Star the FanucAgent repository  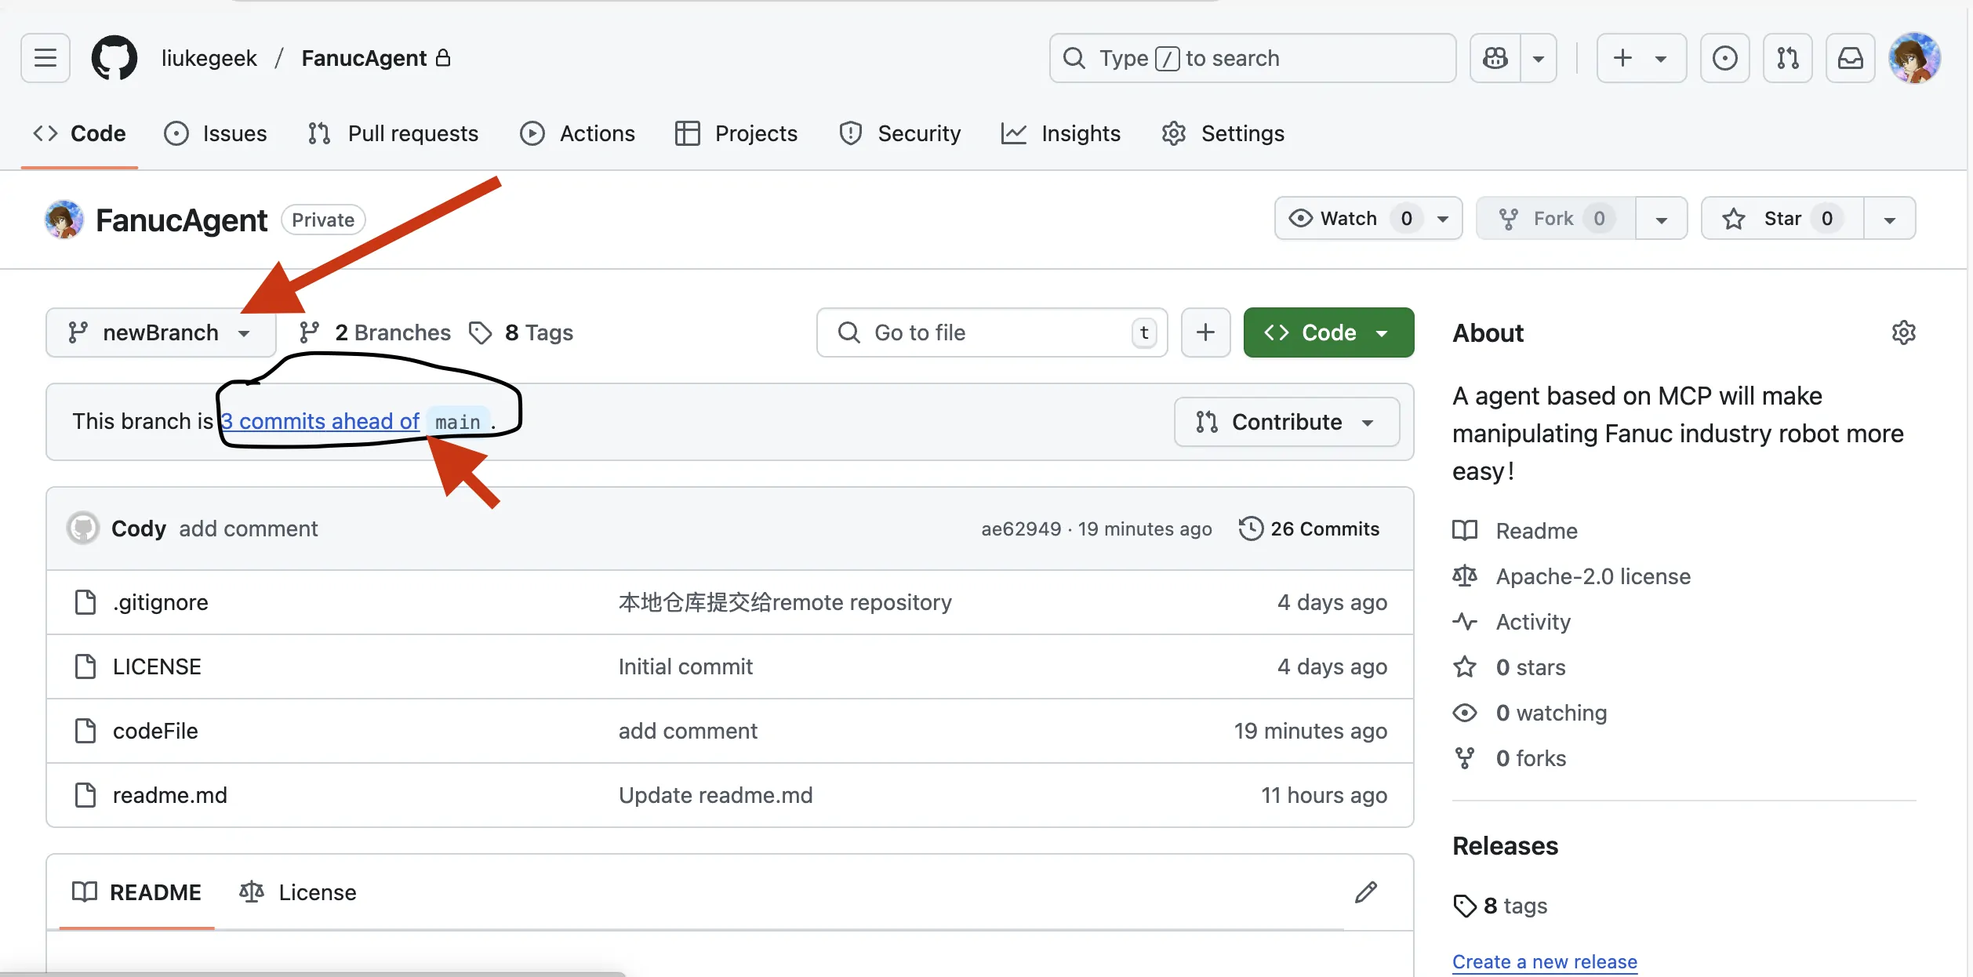click(1782, 218)
